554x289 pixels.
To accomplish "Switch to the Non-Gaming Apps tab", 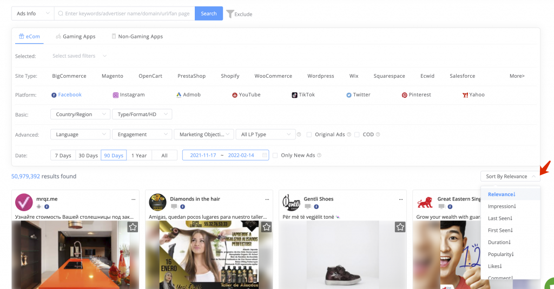I will (x=137, y=36).
